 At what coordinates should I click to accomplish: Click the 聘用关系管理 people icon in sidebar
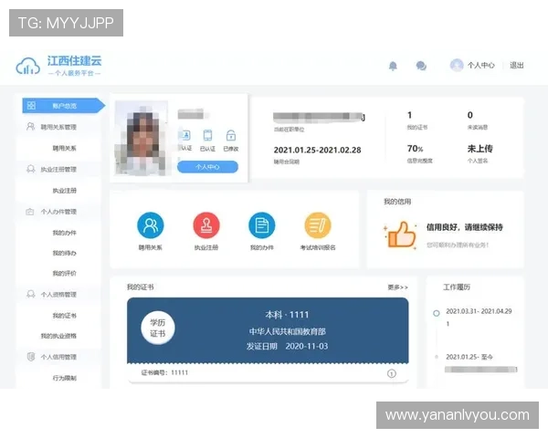point(31,127)
